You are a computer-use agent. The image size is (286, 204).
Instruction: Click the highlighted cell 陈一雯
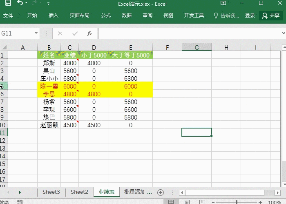point(49,86)
